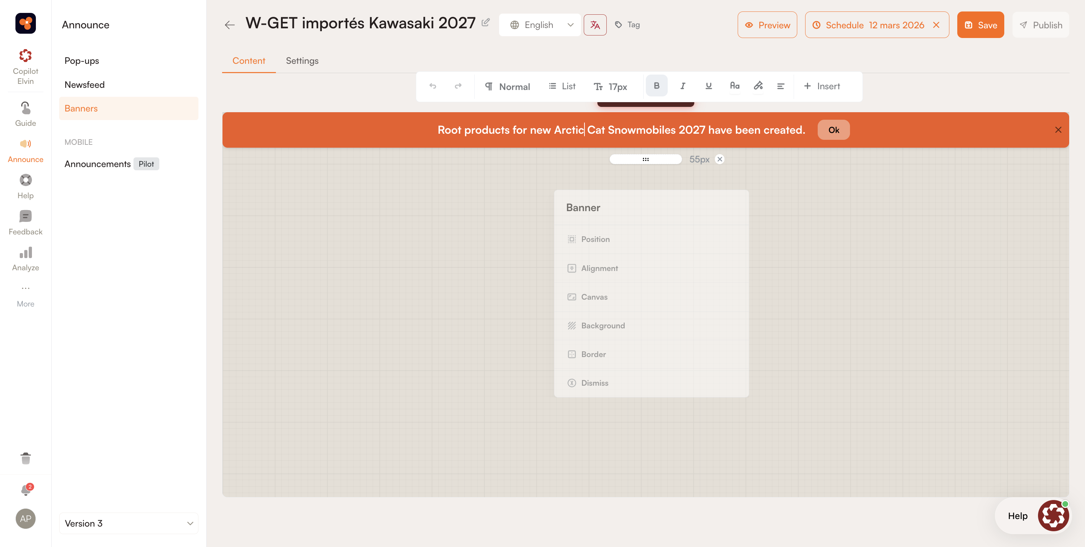Expand Background in the Banner panel
Image resolution: width=1085 pixels, height=547 pixels.
[651, 325]
